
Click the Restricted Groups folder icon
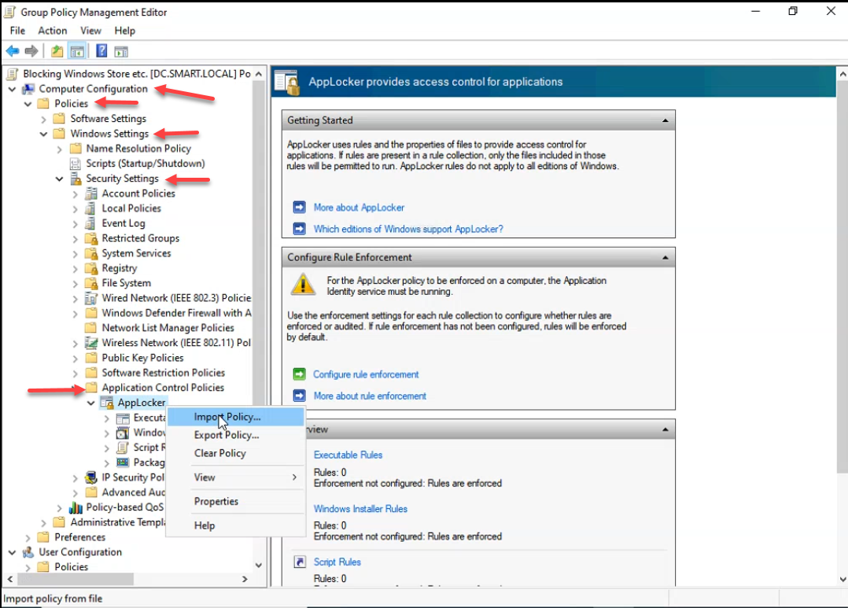[x=91, y=238]
